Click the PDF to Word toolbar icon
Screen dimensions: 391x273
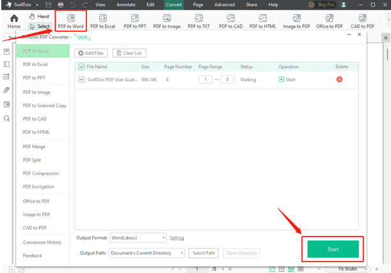[70, 19]
